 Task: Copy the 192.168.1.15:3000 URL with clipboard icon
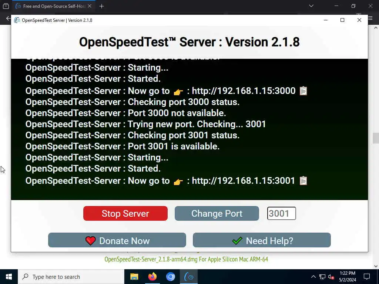click(303, 91)
